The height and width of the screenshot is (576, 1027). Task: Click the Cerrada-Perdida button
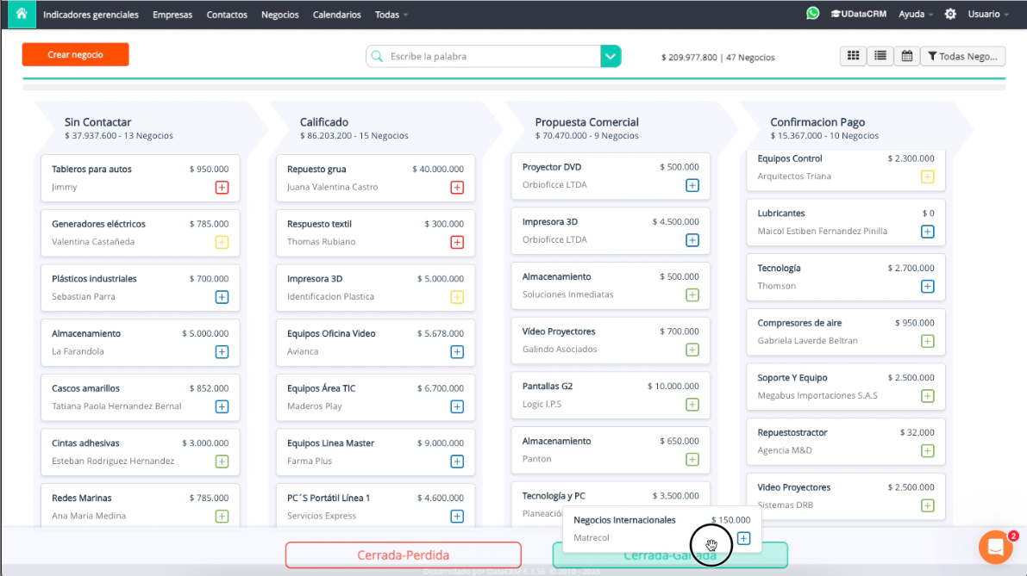pos(403,555)
